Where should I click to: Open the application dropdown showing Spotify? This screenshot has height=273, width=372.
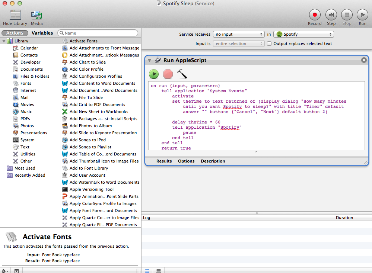[303, 34]
